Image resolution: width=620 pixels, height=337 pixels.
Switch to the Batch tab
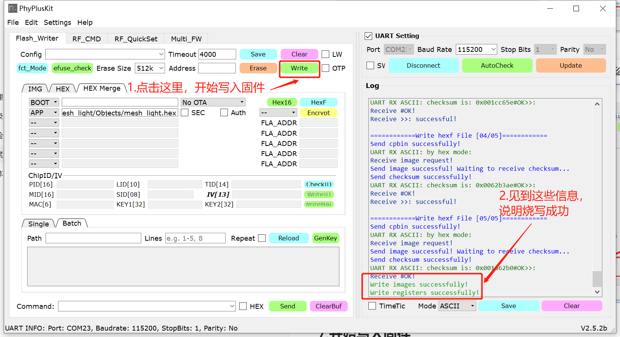point(72,223)
